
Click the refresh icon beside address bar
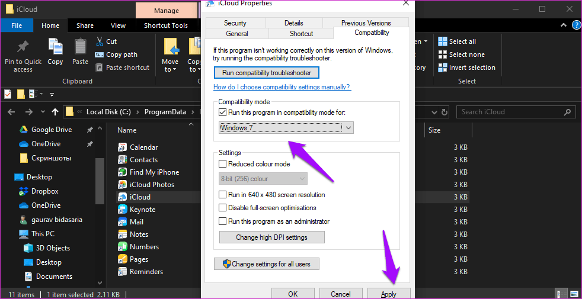[x=445, y=112]
